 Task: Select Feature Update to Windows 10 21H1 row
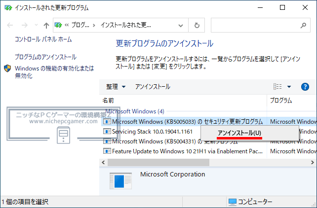(209, 151)
